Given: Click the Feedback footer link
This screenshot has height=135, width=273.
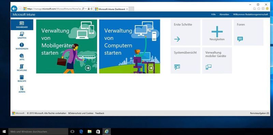Looking at the screenshot, I should 100,113.
